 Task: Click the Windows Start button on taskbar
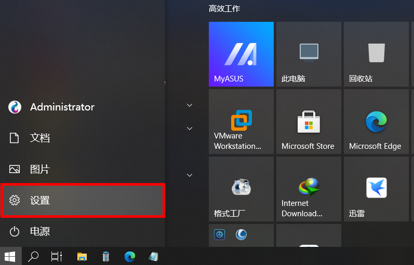[10, 256]
